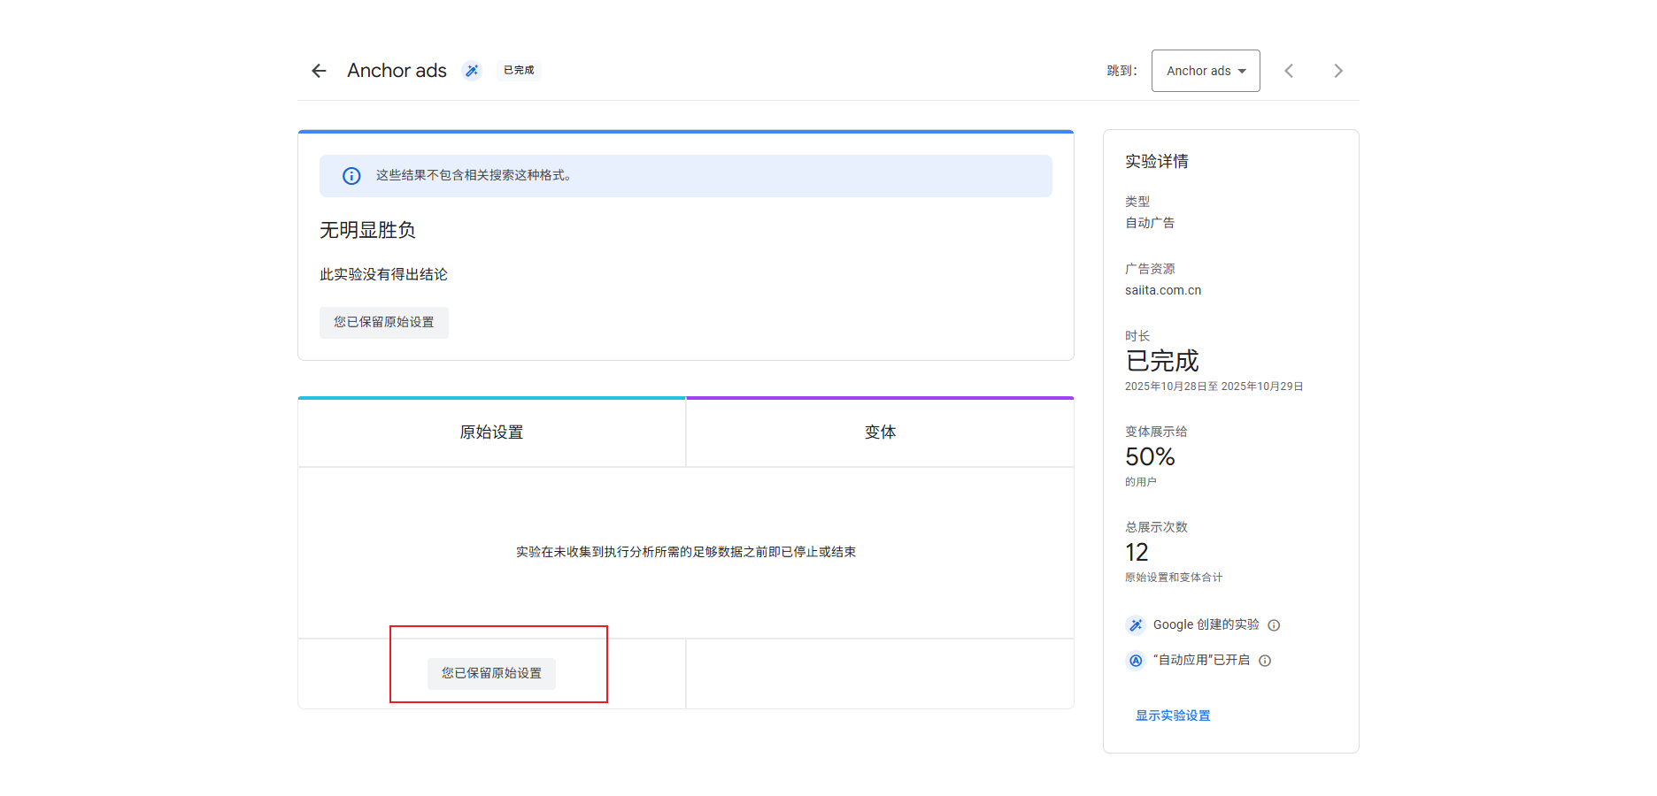Select the 变体 tab

tap(879, 432)
